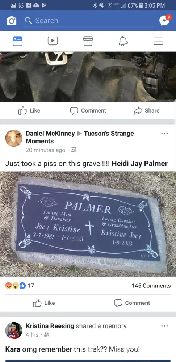Open Messenger with 8 notifications
This screenshot has width=176, height=362.
pos(165,21)
